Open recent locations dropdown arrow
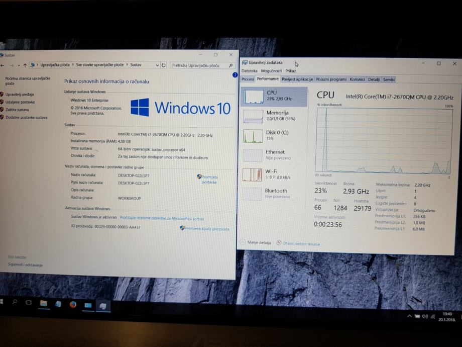 tap(19, 65)
